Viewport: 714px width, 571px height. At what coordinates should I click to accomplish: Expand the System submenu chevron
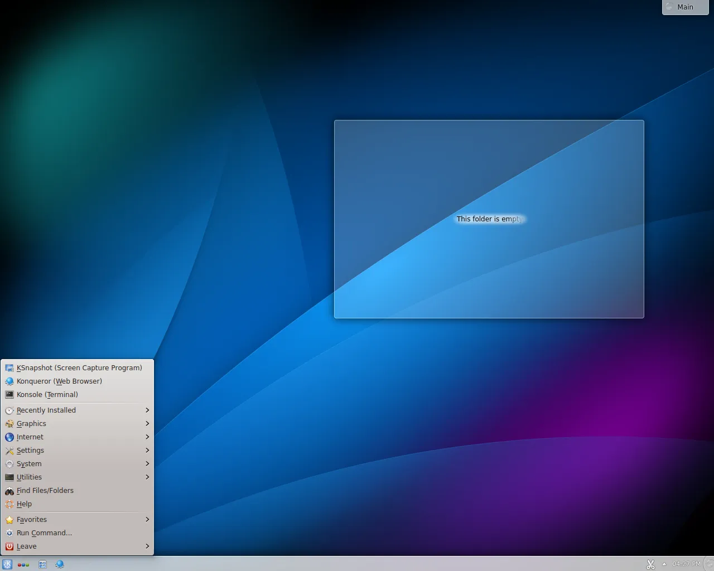tap(147, 463)
